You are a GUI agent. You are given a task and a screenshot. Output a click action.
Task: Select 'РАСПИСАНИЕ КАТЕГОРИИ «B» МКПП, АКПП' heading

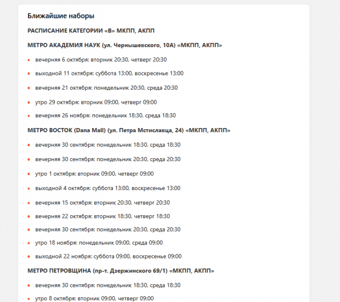(x=91, y=31)
